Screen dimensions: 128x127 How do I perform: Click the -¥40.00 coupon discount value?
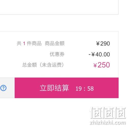click(99, 54)
